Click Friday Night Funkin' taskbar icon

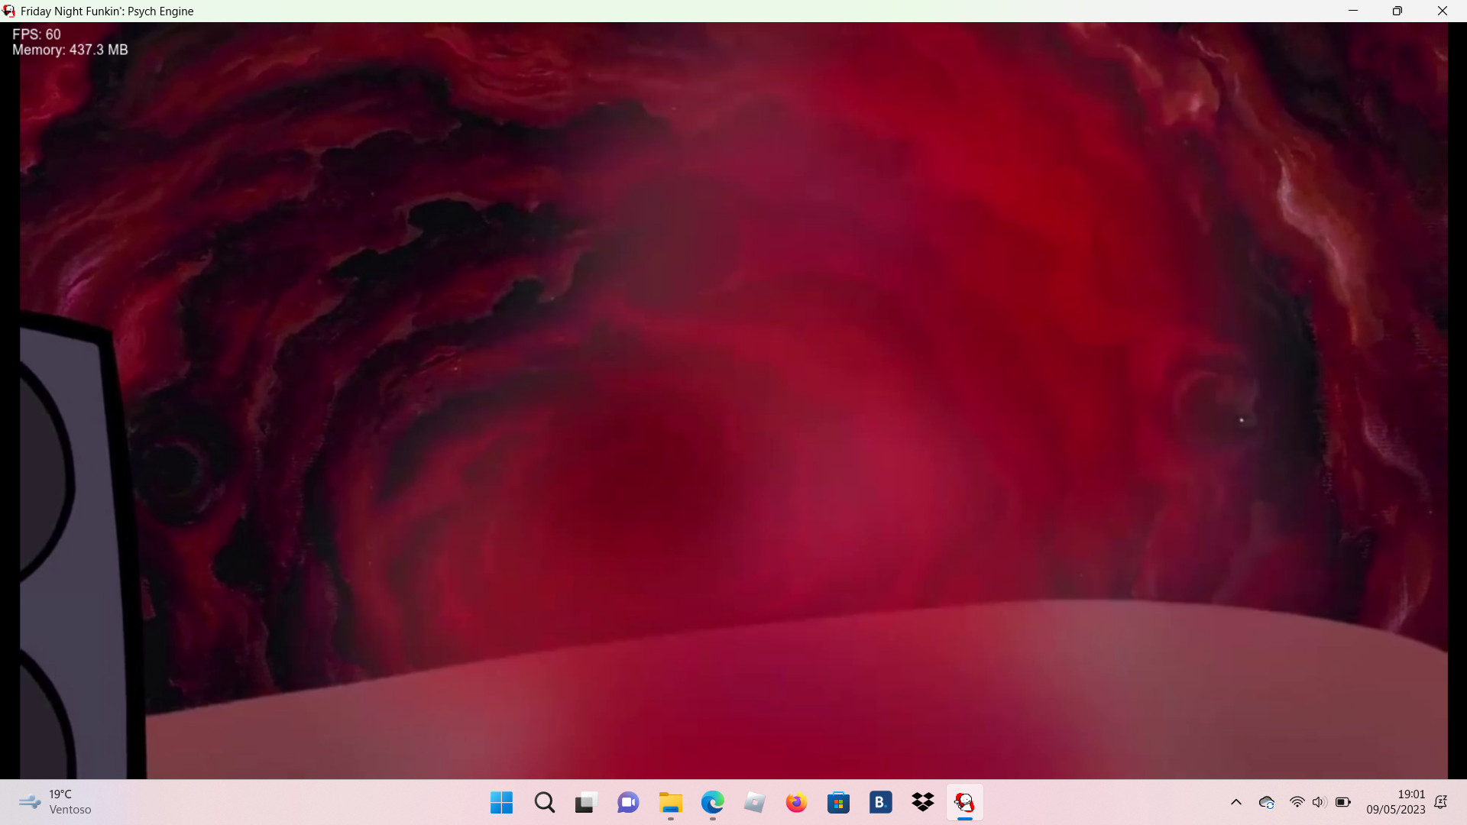pyautogui.click(x=965, y=802)
